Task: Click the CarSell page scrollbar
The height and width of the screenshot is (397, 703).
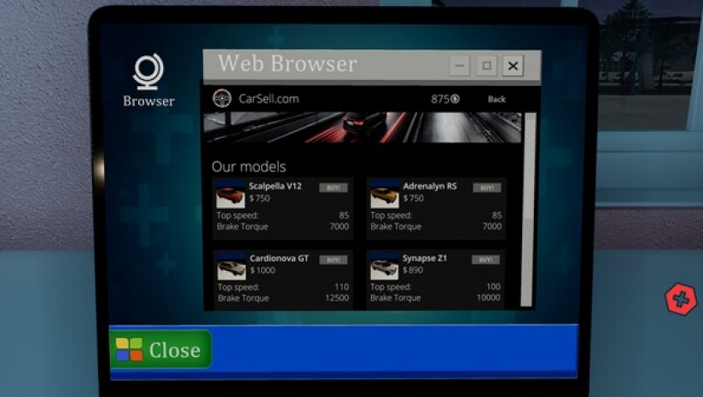Action: click(x=528, y=210)
